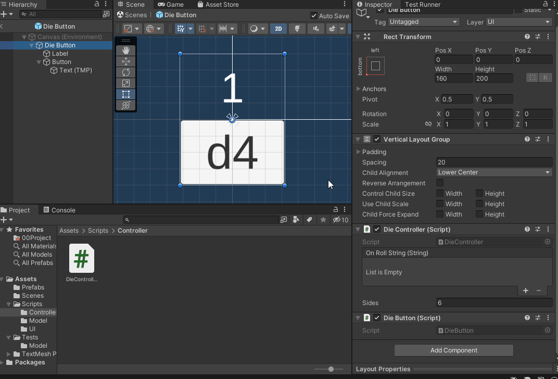This screenshot has width=558, height=379.
Task: Toggle scene audio mute button
Action: (x=315, y=29)
